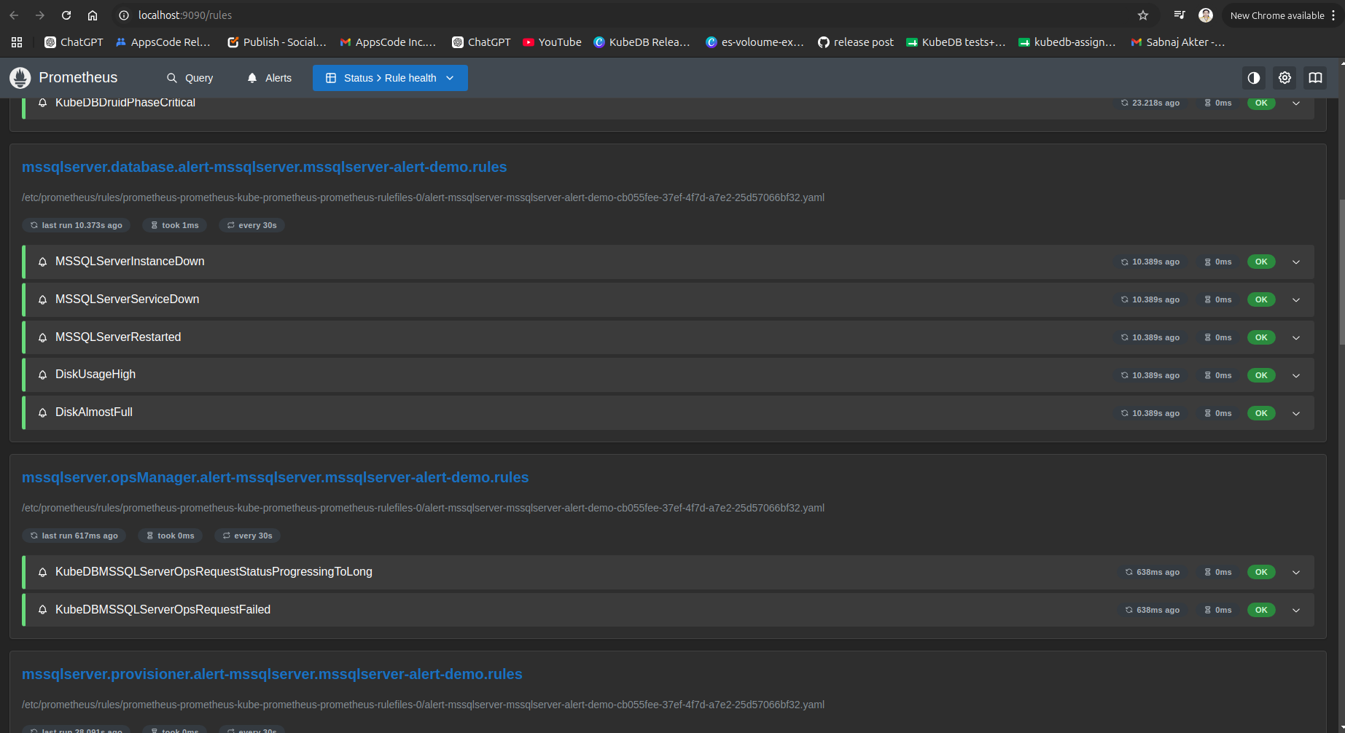Open mssqlserver.database.alert rule group link
This screenshot has width=1345, height=733.
264,167
